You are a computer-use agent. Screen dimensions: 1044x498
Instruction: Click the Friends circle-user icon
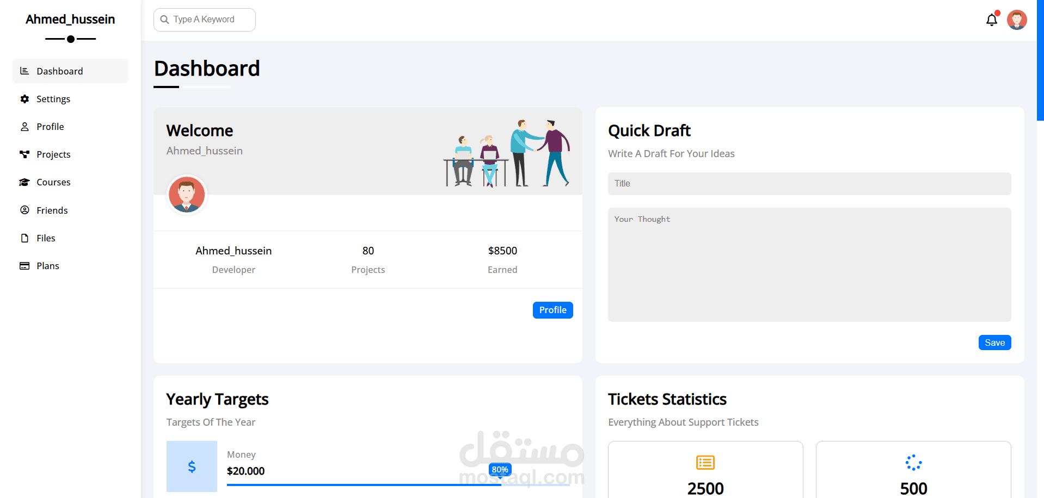coord(24,210)
